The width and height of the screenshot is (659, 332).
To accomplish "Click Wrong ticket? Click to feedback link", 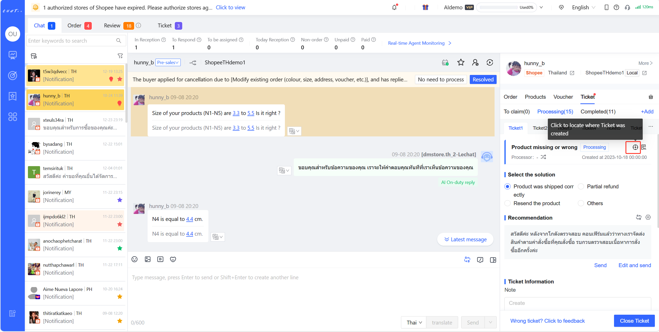I will [547, 321].
